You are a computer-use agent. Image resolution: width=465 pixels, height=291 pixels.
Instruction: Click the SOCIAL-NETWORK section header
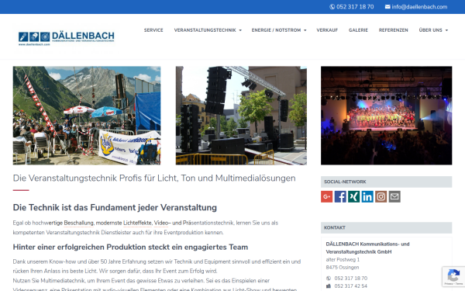[387, 182]
